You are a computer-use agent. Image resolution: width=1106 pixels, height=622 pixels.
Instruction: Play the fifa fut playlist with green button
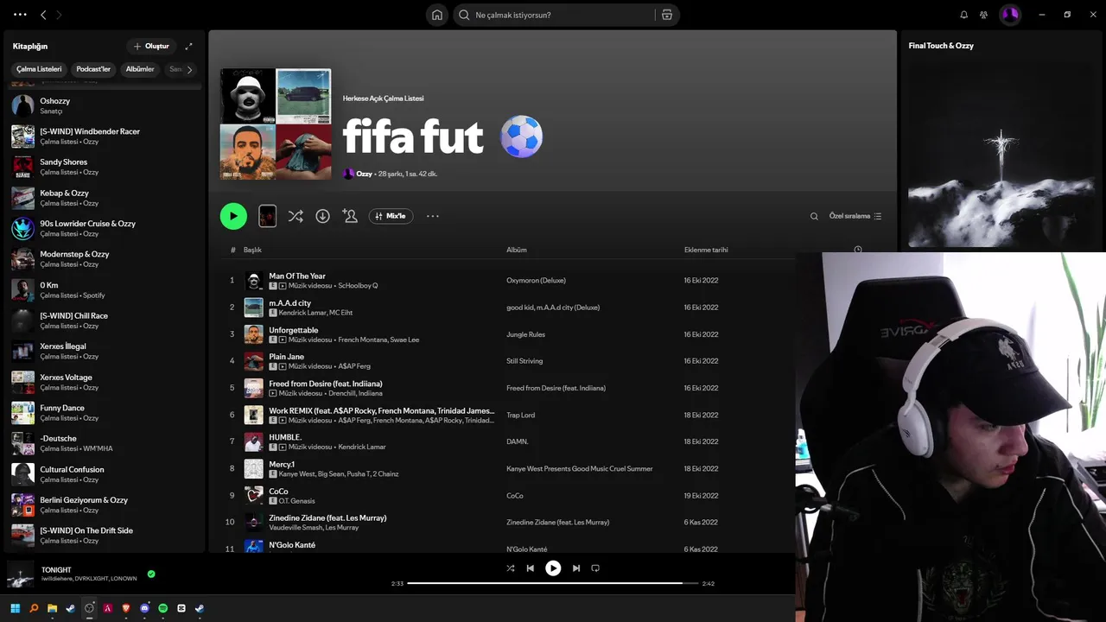coord(233,216)
